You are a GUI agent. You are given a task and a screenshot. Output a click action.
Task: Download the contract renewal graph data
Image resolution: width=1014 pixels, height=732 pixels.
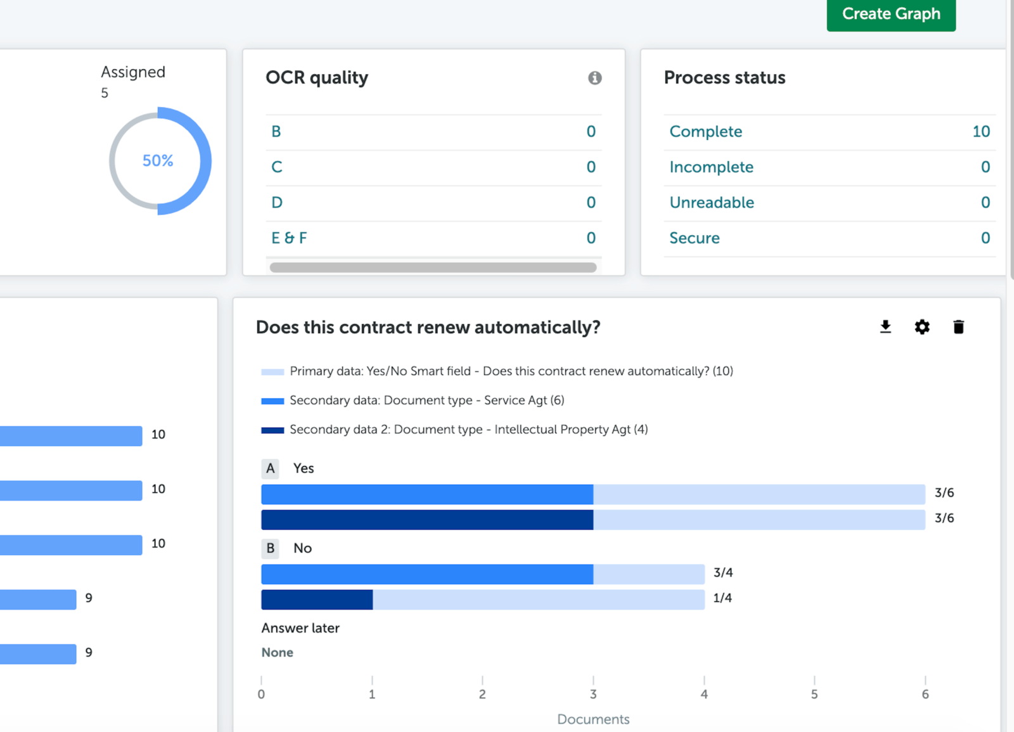pyautogui.click(x=885, y=327)
